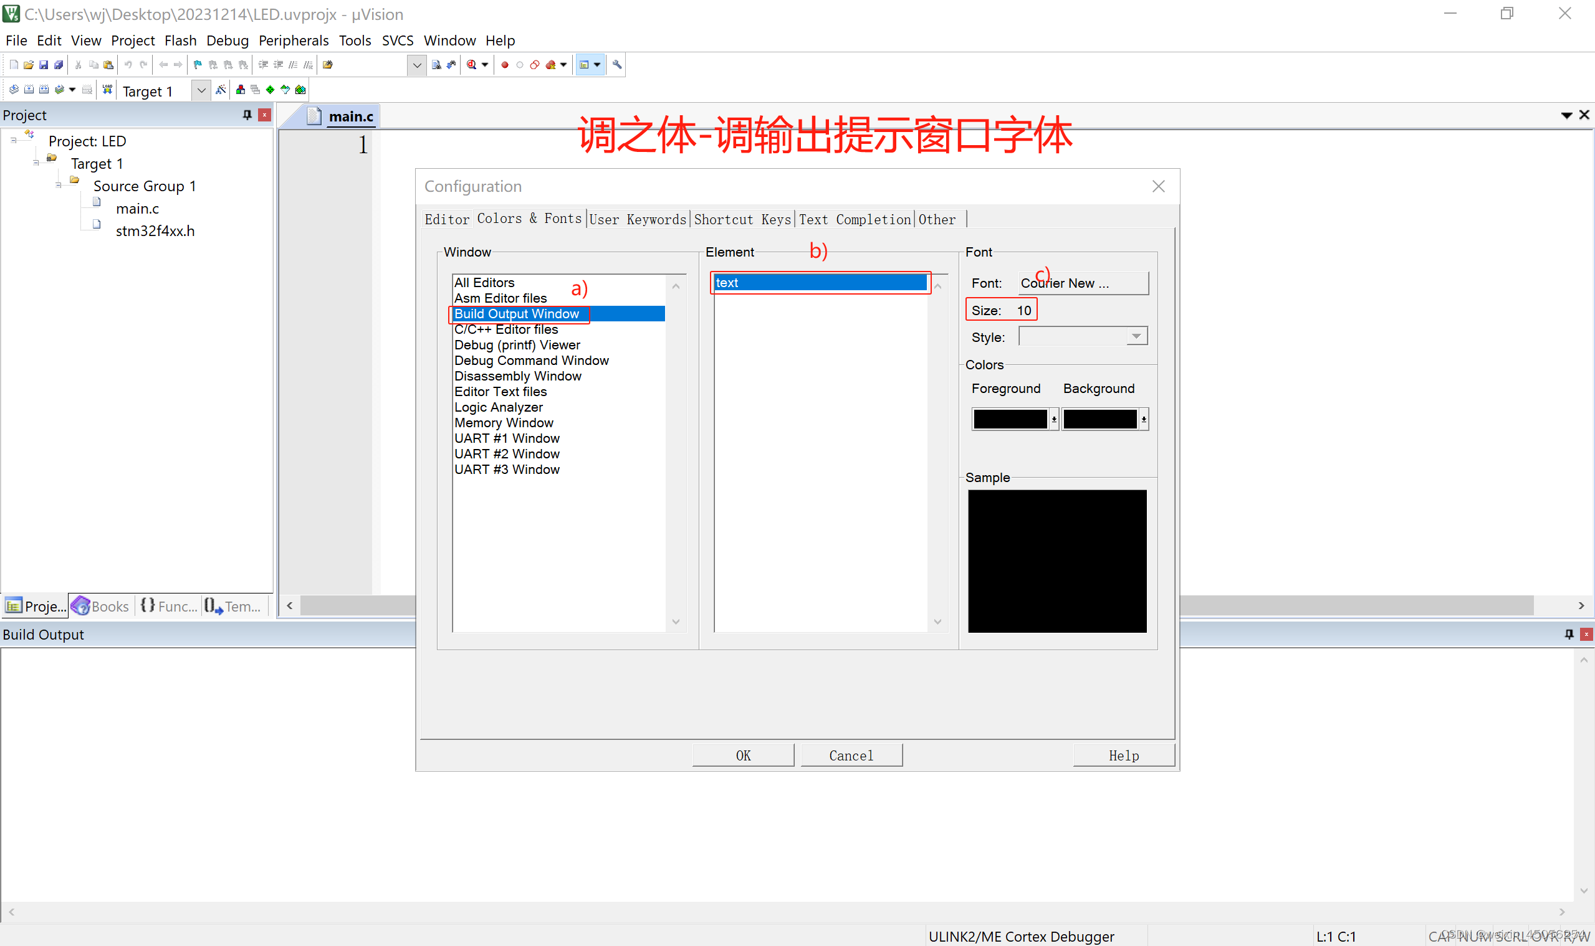1595x946 pixels.
Task: Pin the Project panel with pushpin
Action: (247, 115)
